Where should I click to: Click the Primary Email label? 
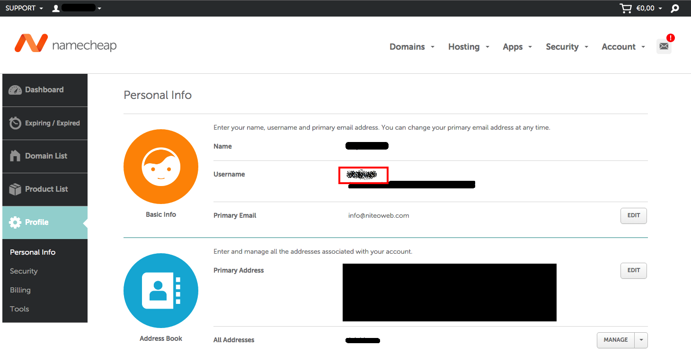(235, 215)
